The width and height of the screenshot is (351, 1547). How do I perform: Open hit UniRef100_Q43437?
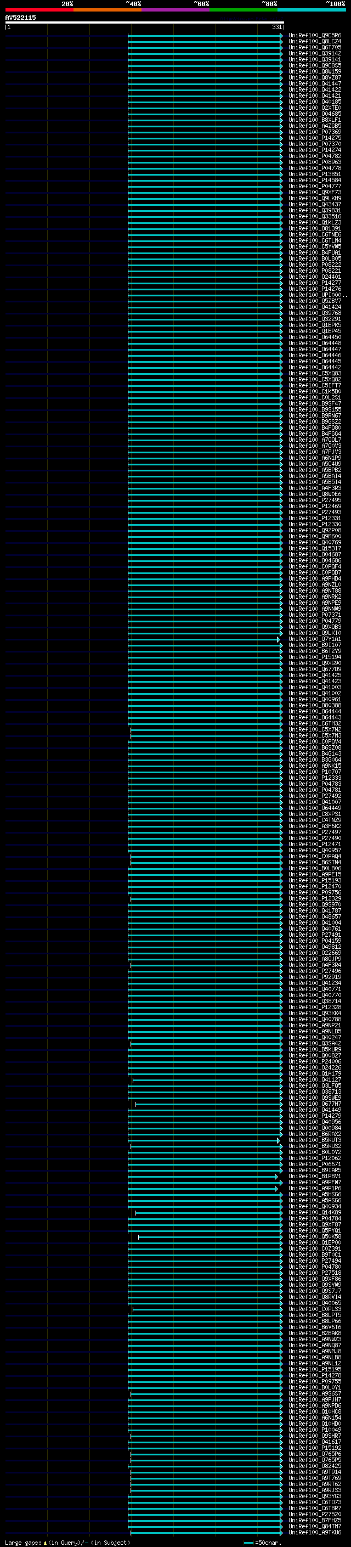[x=314, y=205]
